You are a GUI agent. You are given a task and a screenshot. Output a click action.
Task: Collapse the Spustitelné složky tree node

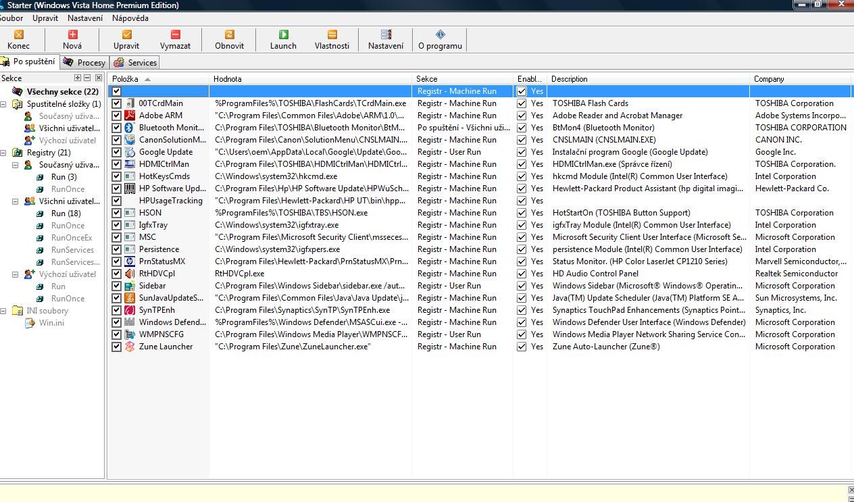point(3,104)
